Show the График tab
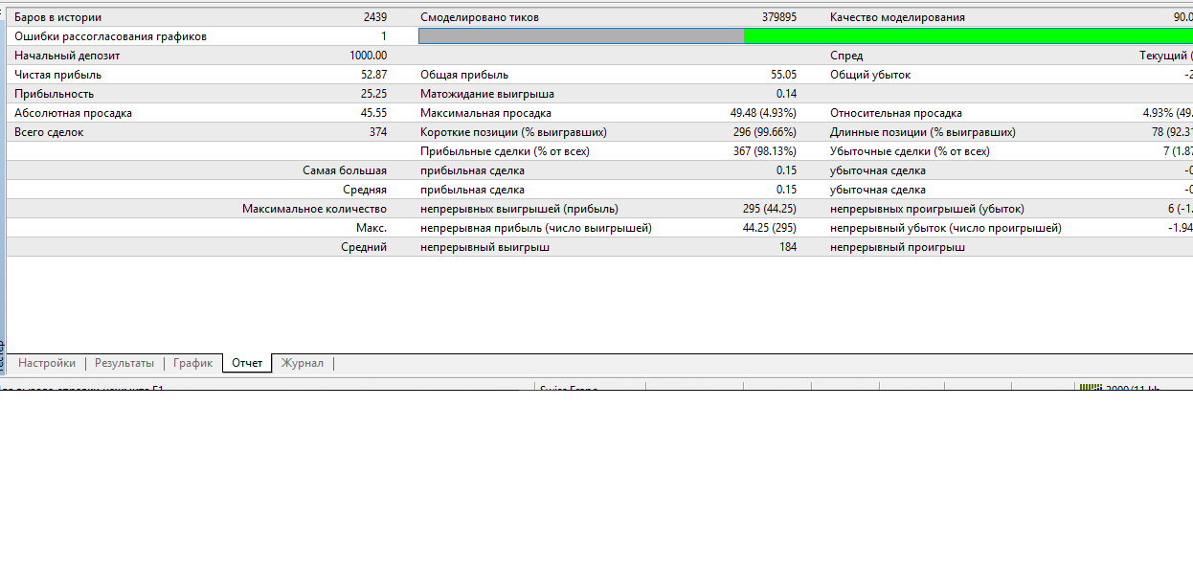The image size is (1193, 588). click(x=193, y=363)
